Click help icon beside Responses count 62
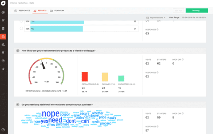The width and height of the screenshot is (213, 134). pyautogui.click(x=157, y=73)
